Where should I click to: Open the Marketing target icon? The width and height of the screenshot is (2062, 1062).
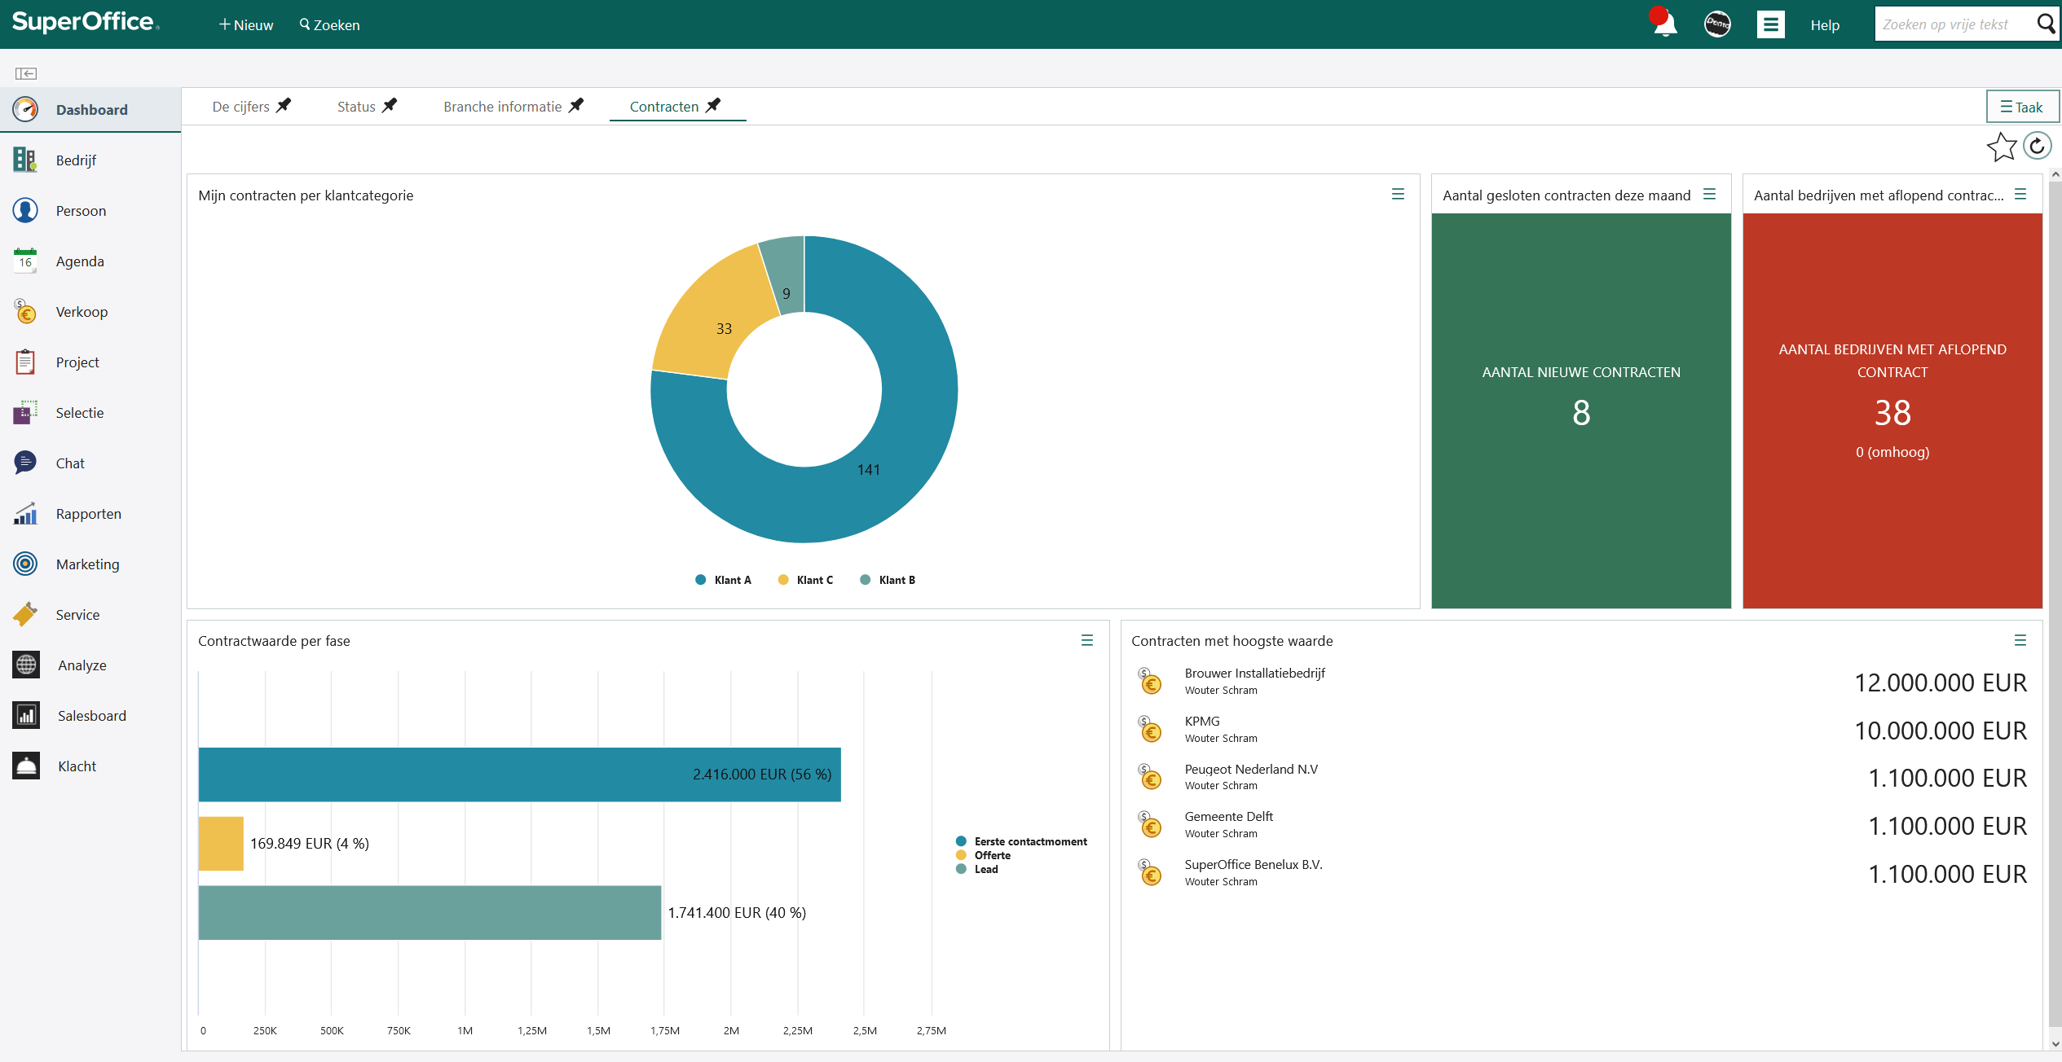pos(25,564)
